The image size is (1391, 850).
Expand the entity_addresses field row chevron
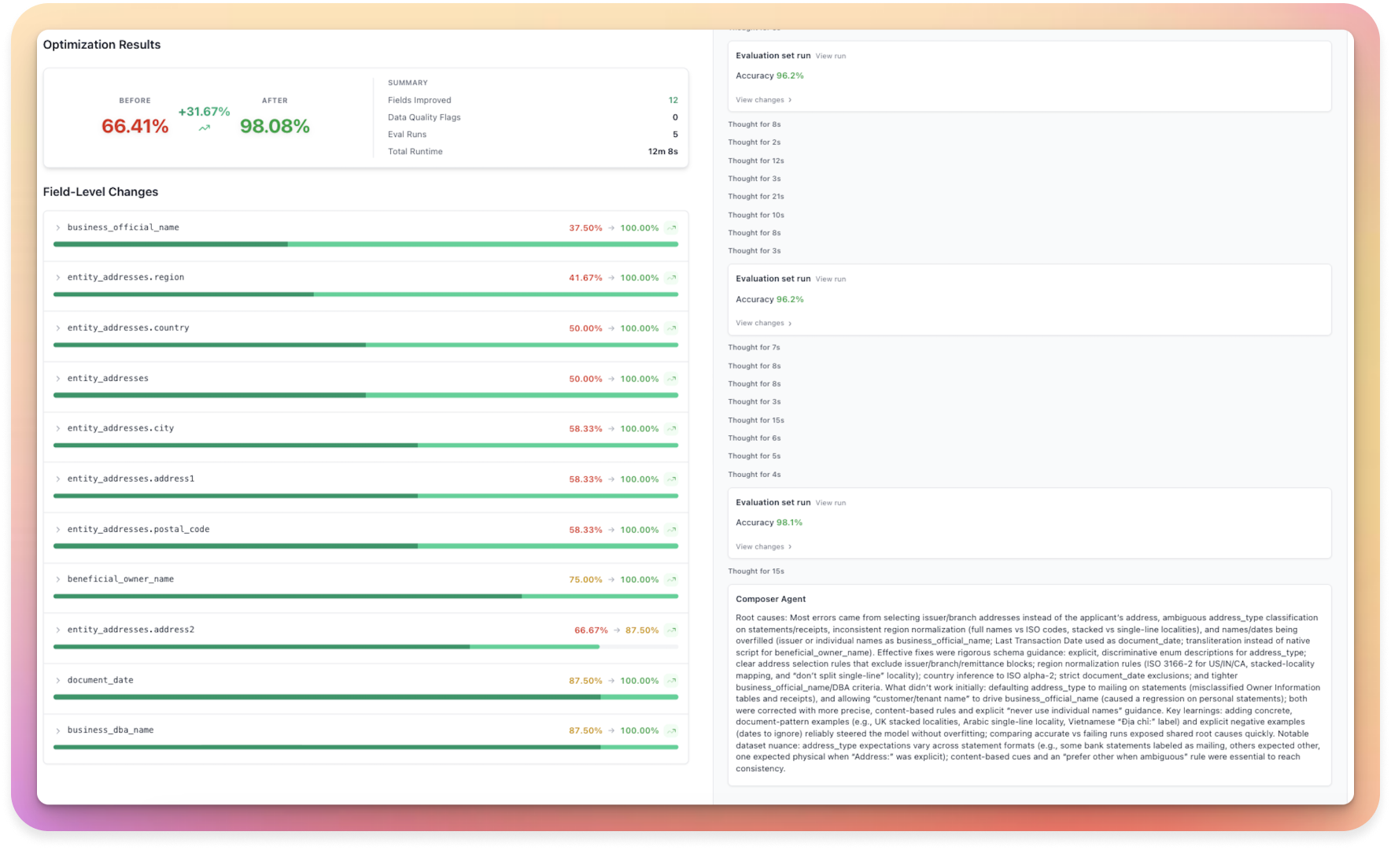[58, 379]
